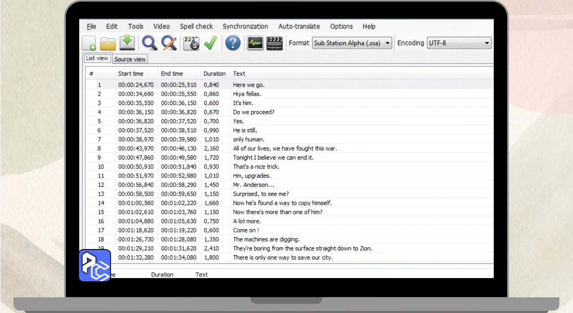The width and height of the screenshot is (573, 313).
Task: Open the Encoding UTF-8 dropdown
Action: click(x=459, y=43)
